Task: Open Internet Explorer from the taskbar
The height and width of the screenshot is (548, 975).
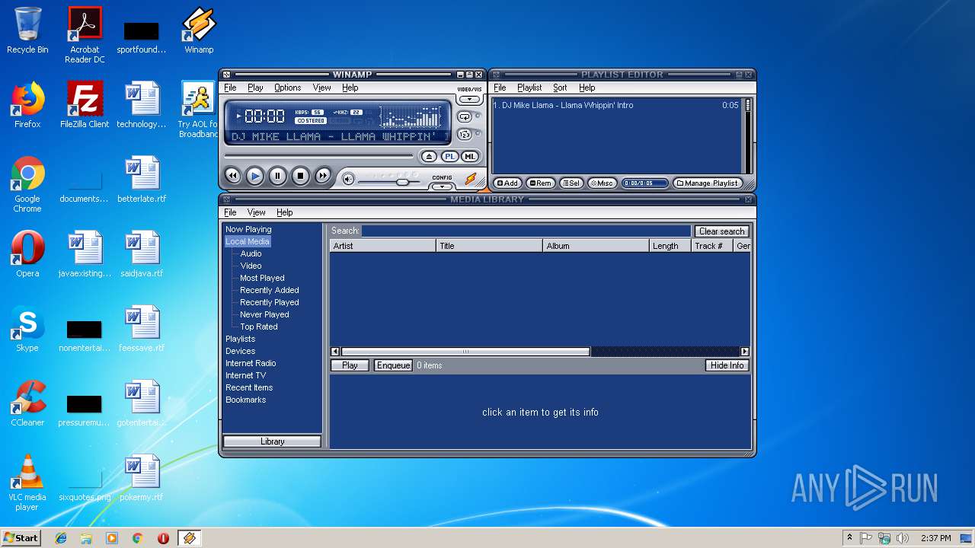Action: [61, 538]
